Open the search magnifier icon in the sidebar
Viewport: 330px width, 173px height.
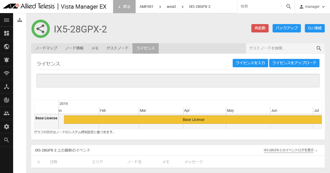coord(7,140)
